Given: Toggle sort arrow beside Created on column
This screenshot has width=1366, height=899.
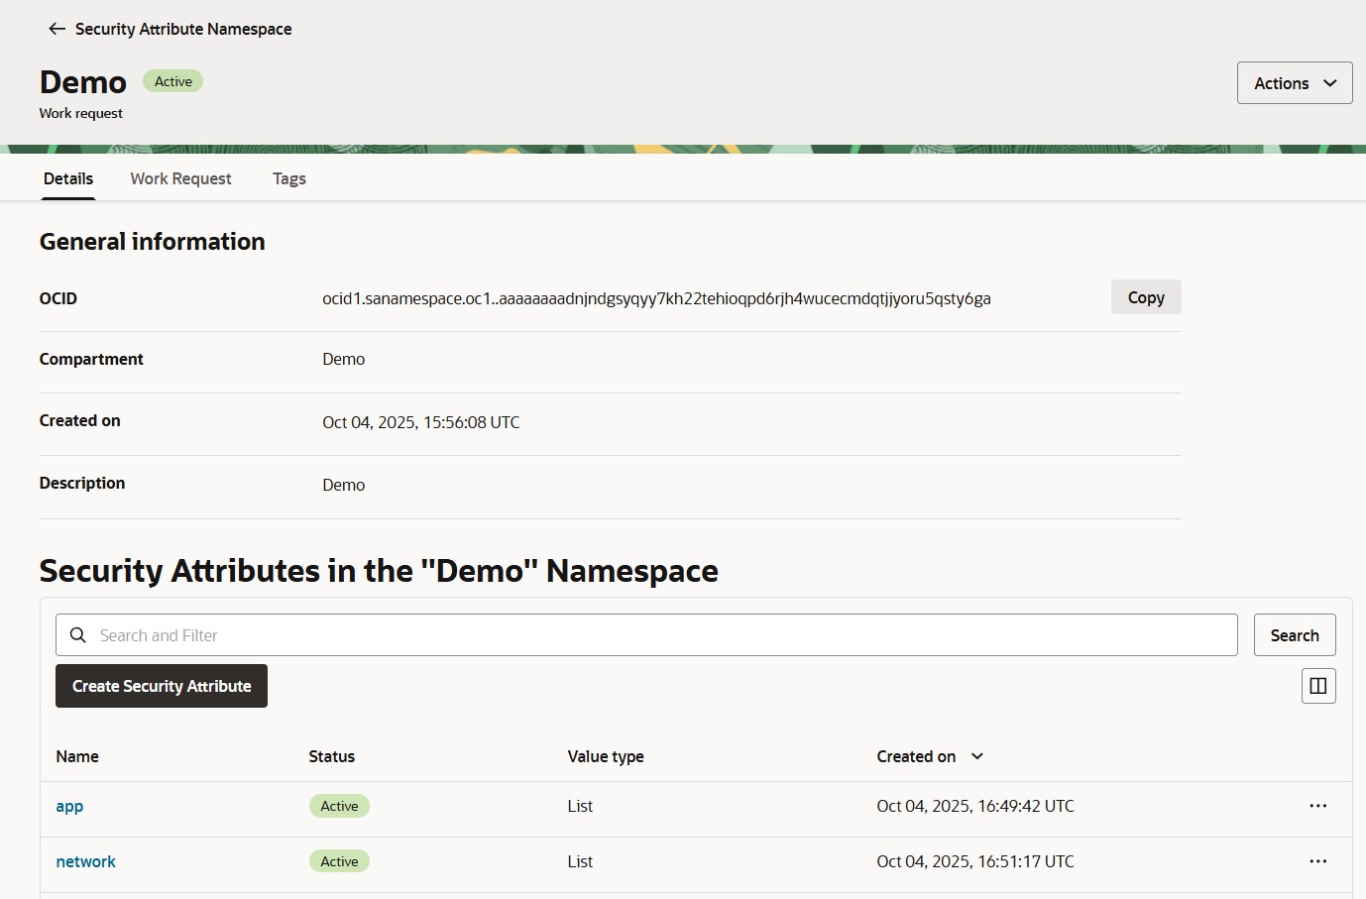Looking at the screenshot, I should click(x=976, y=756).
